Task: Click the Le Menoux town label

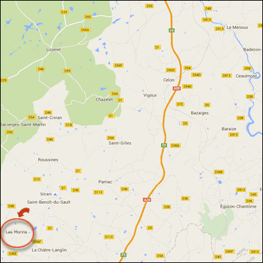Action: [x=237, y=28]
